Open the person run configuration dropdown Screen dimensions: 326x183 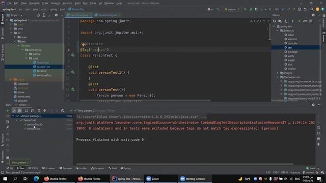click(232, 9)
